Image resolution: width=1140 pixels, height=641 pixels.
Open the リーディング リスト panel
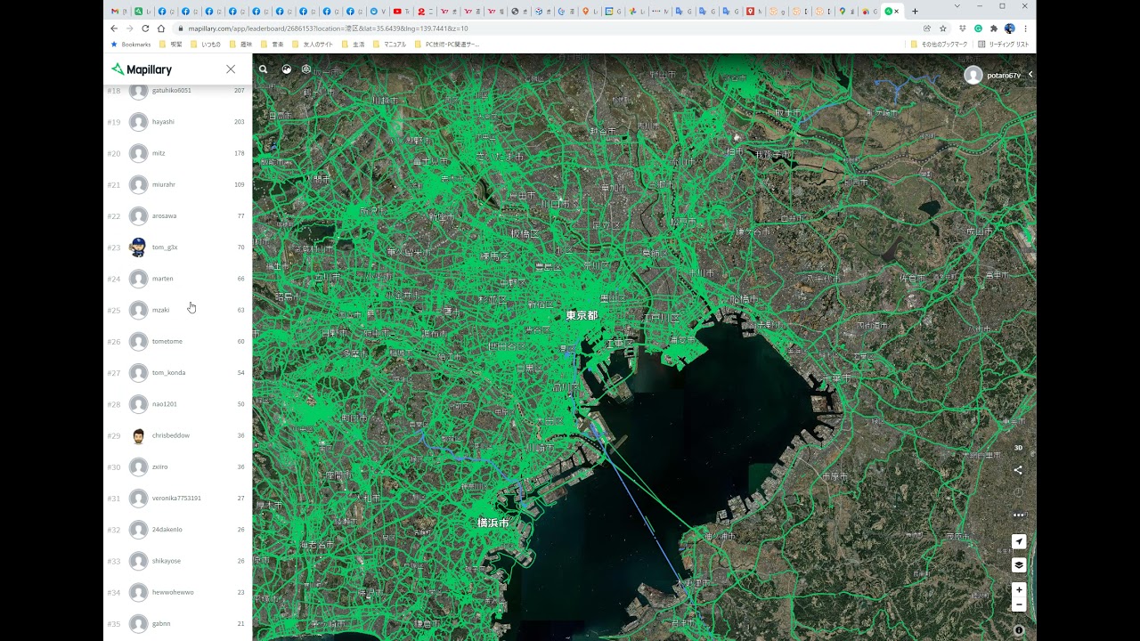(x=1003, y=44)
